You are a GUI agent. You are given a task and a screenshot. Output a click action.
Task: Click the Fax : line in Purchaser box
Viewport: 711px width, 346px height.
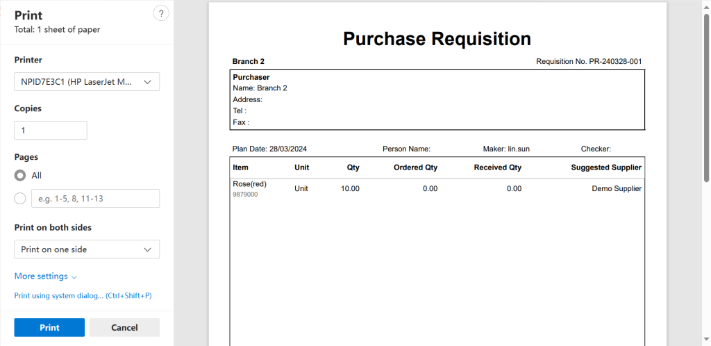[x=241, y=122]
